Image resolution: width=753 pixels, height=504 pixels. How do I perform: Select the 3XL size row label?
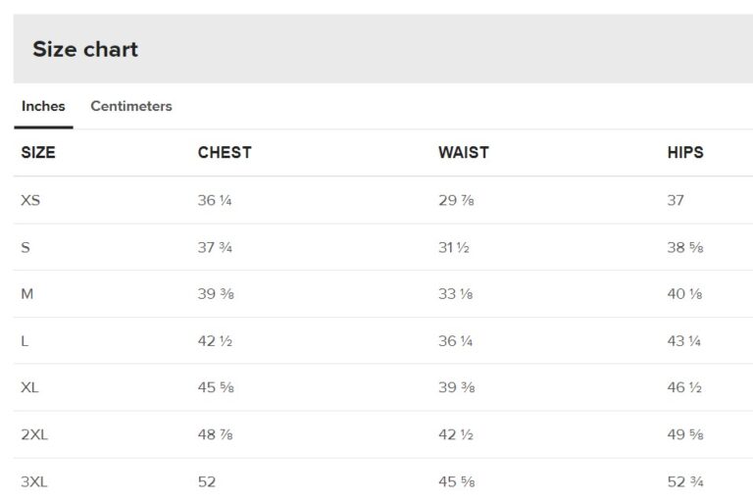pyautogui.click(x=34, y=481)
